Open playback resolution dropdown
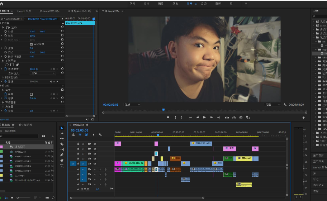Screen dimensions: 327x201 point(272,105)
